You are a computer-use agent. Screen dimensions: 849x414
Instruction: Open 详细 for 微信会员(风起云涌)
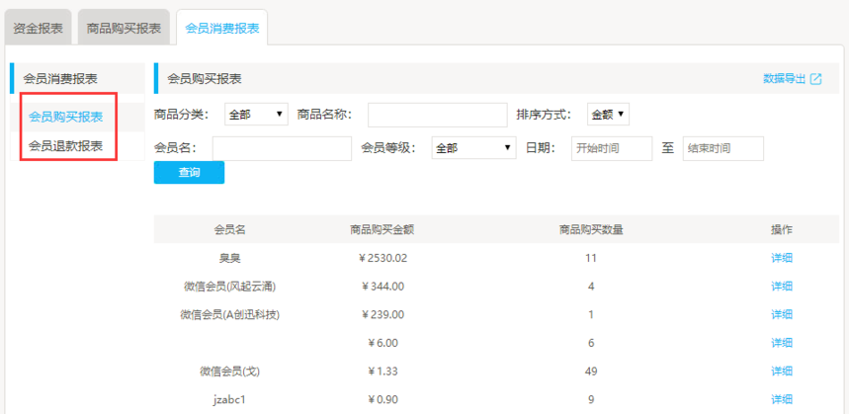[x=782, y=287]
